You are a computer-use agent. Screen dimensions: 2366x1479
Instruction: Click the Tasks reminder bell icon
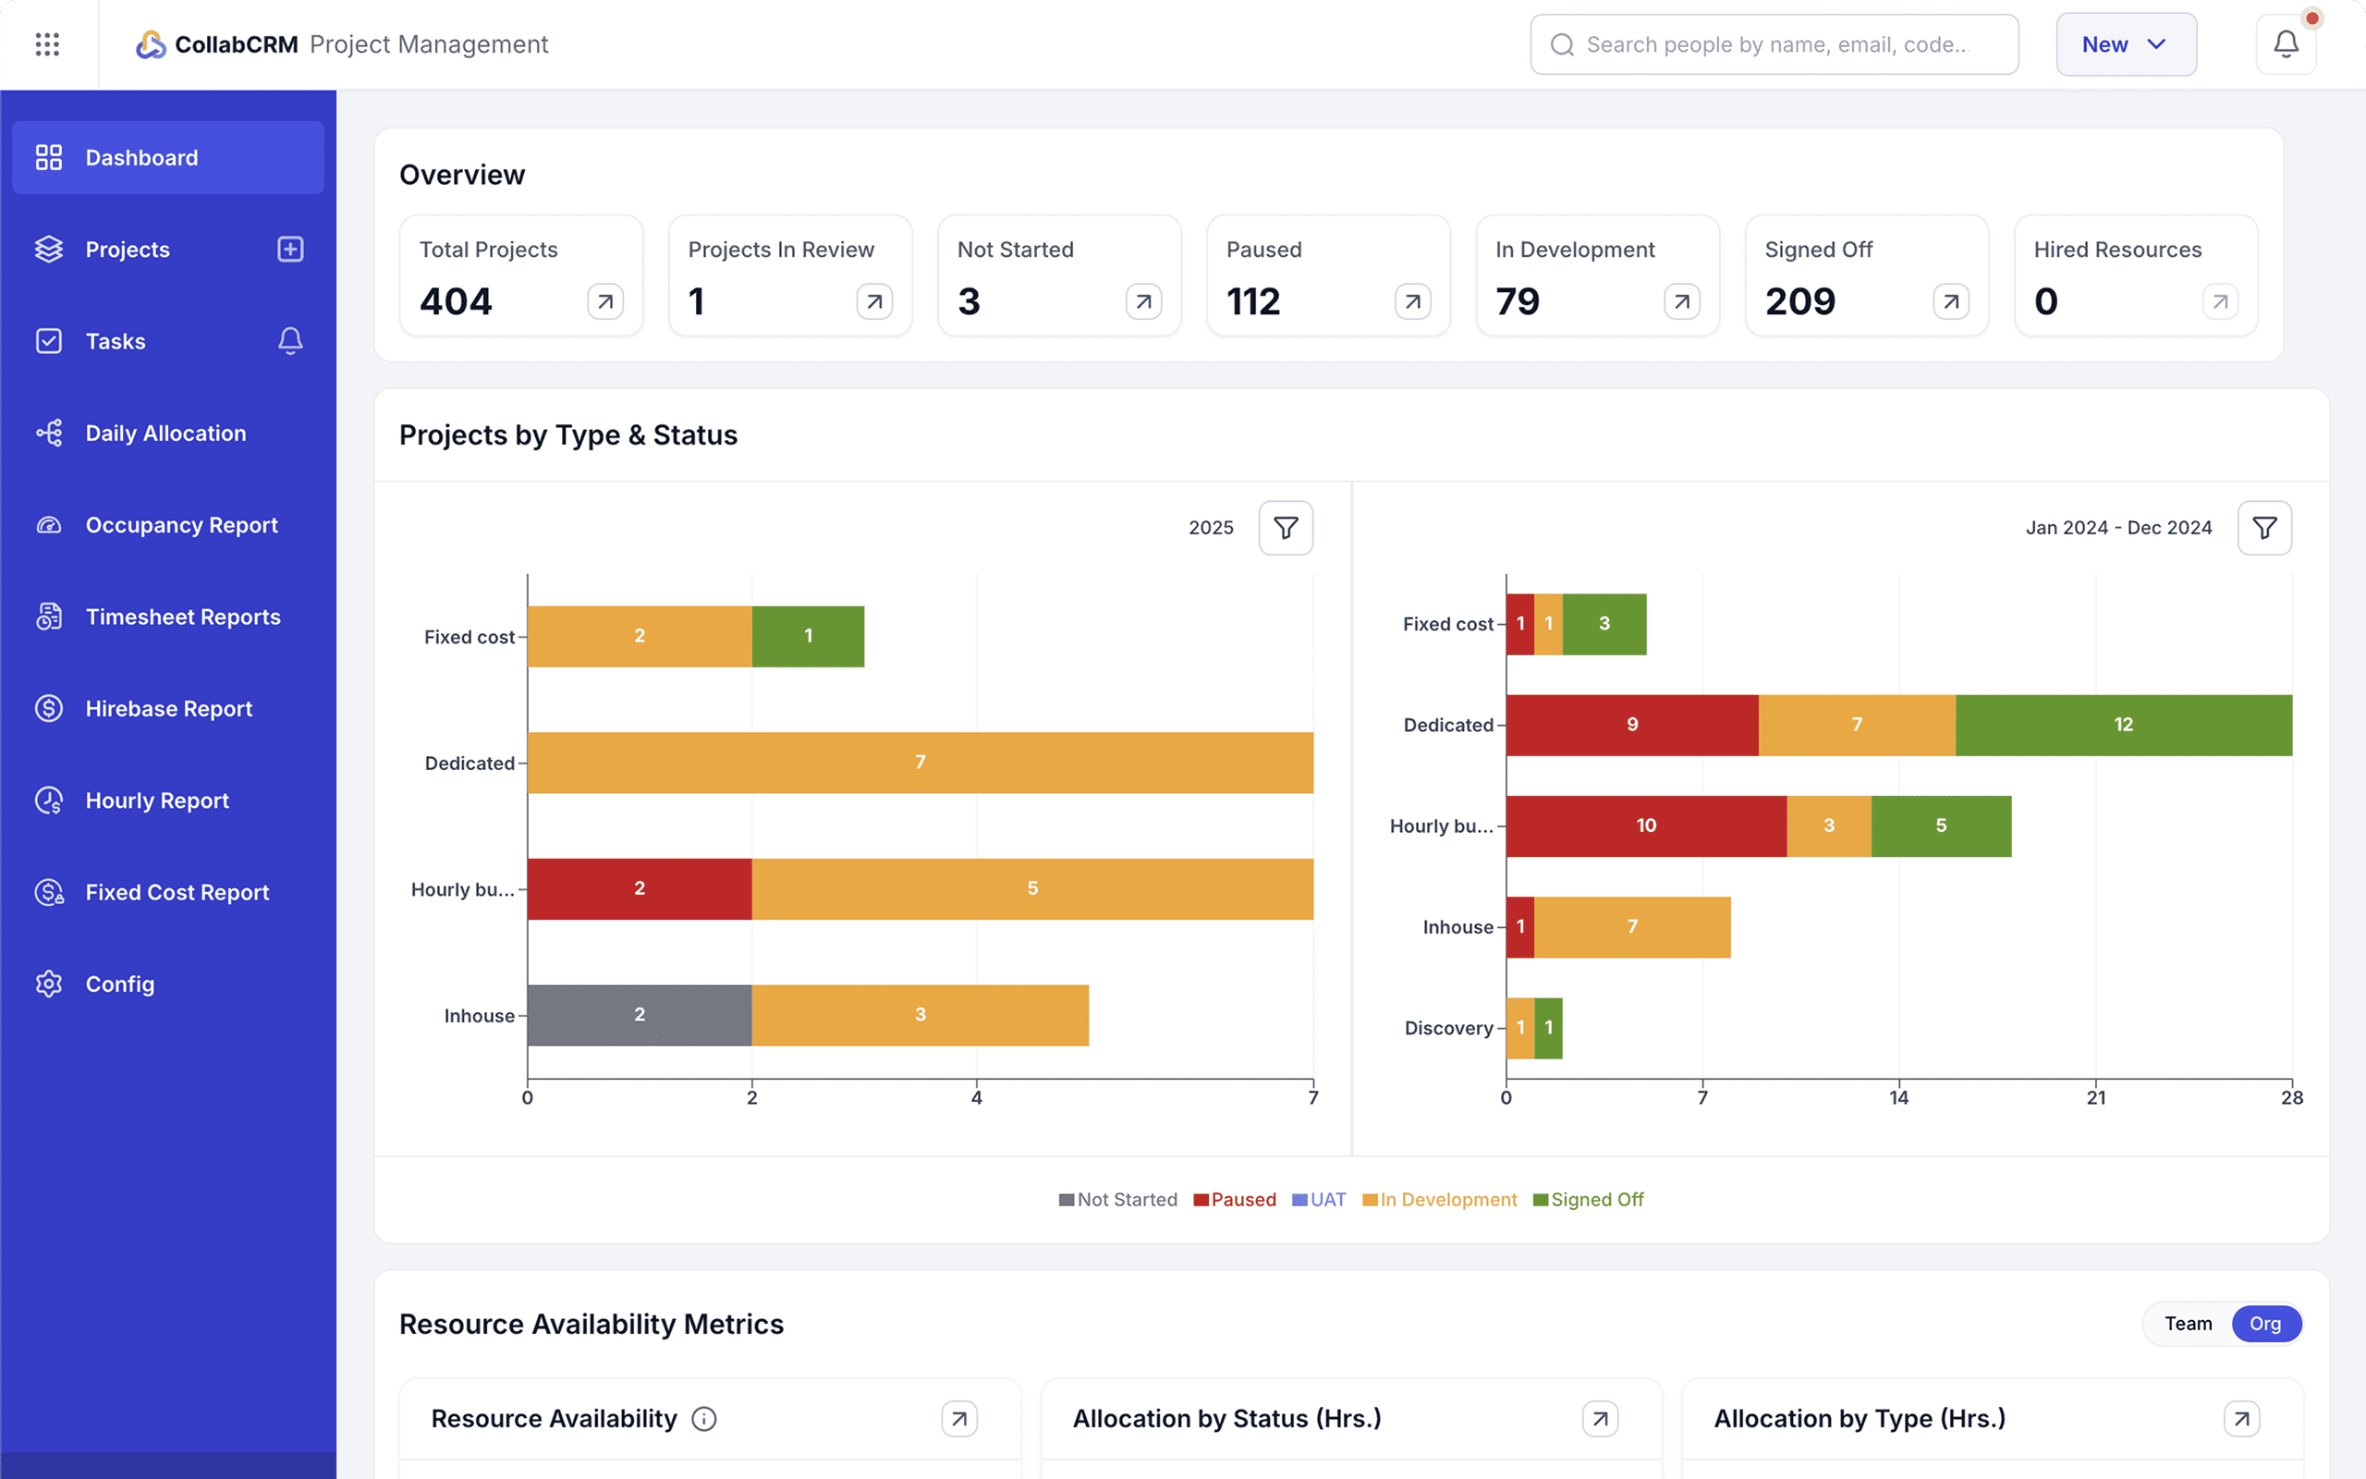pyautogui.click(x=290, y=340)
